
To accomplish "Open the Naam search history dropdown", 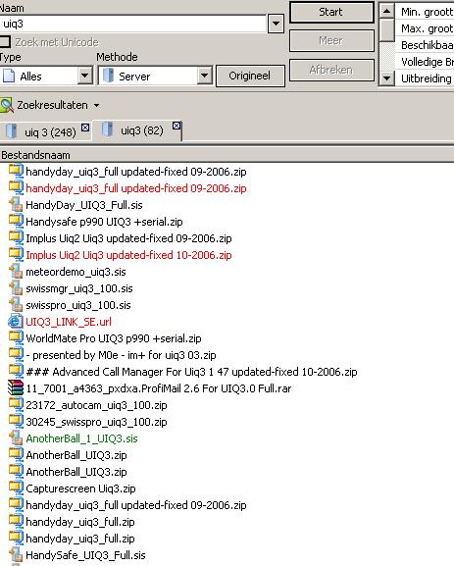I will 276,24.
